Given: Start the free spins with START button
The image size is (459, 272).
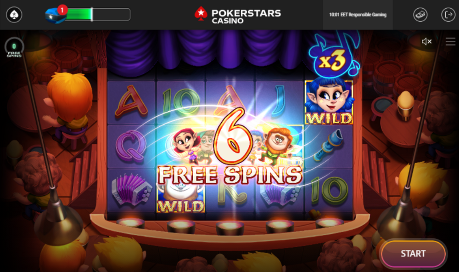Looking at the screenshot, I should click(413, 254).
